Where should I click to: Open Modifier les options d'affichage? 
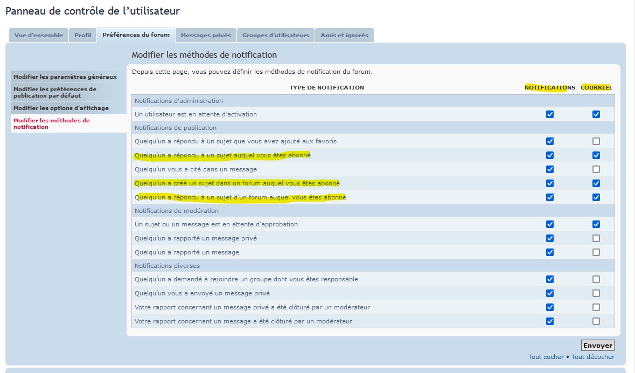pos(61,108)
